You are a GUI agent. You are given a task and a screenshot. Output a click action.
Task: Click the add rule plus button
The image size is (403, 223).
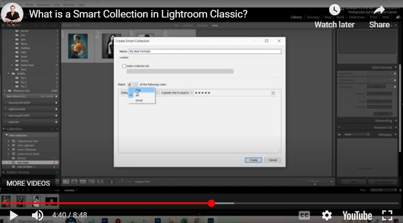tap(273, 93)
